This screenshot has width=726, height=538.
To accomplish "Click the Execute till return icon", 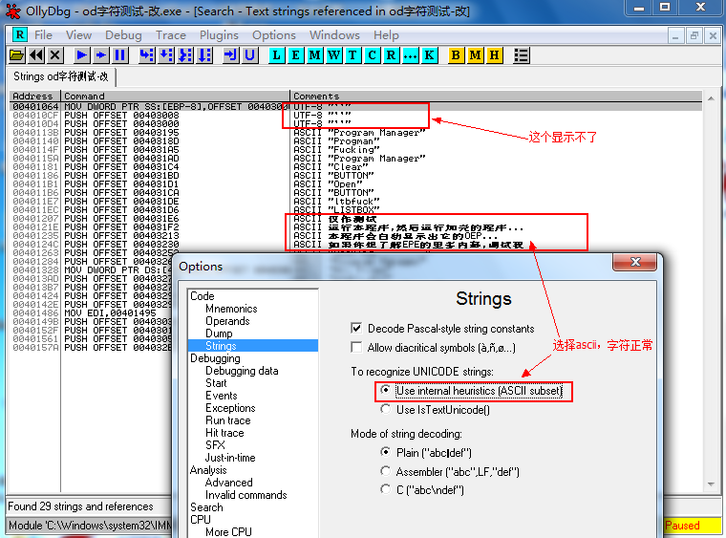I will [230, 55].
